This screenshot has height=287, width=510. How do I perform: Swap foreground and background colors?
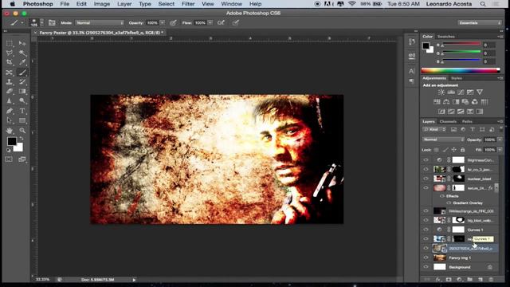22,139
